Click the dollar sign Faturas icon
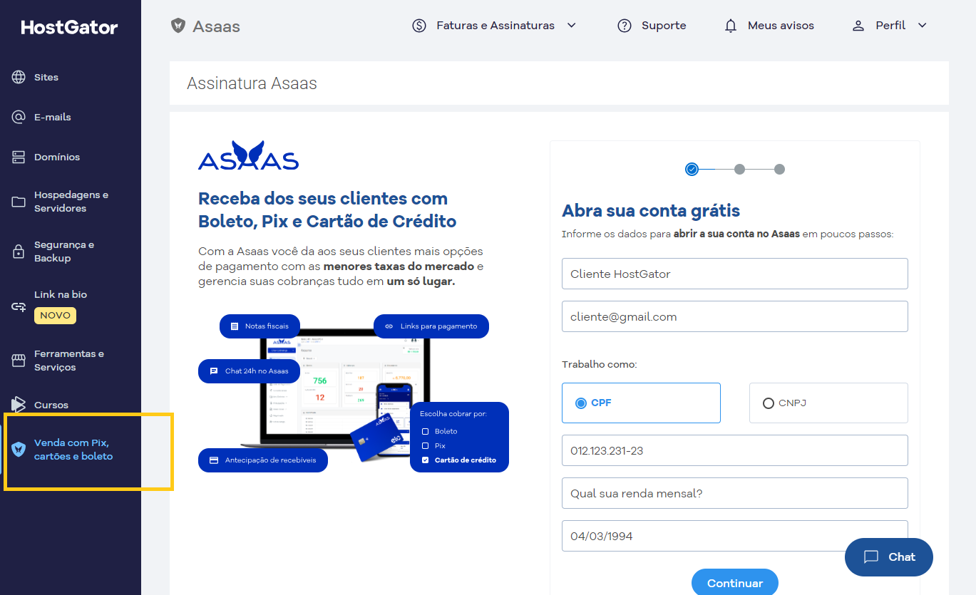 tap(419, 26)
